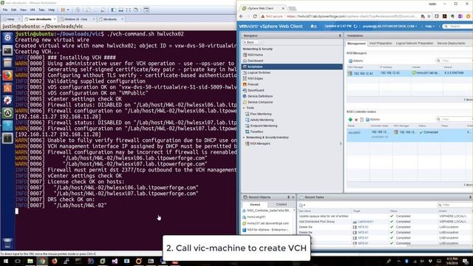The image size is (473, 266).
Task: Pin Recent Objects panel
Action: pyautogui.click(x=288, y=197)
